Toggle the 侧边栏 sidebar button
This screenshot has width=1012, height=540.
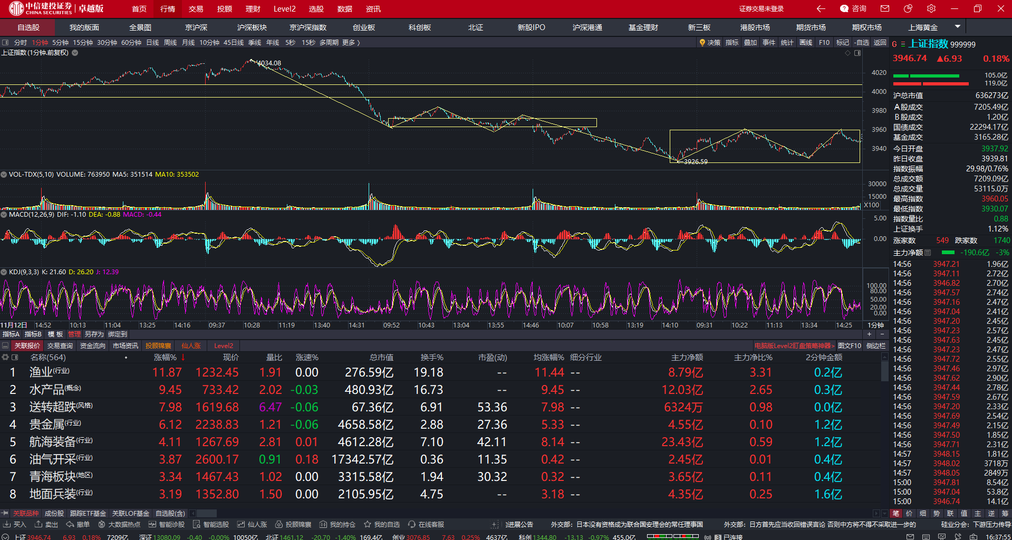(x=876, y=346)
